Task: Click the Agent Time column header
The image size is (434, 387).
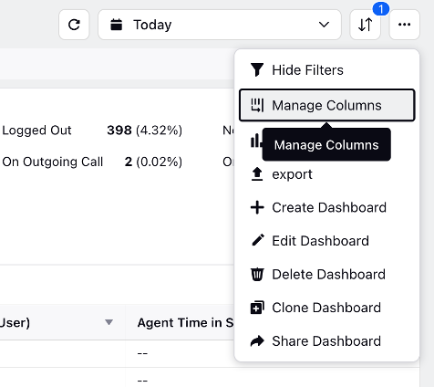Action: 185,322
